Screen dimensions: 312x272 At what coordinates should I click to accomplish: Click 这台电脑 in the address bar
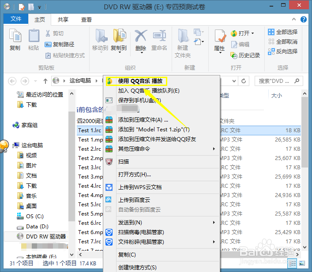pos(80,81)
